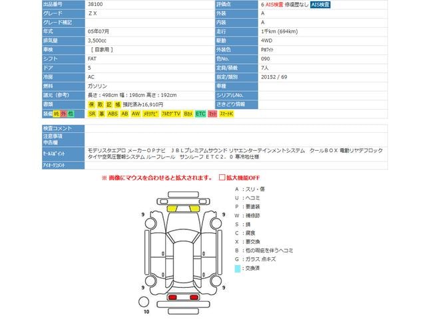Click the 預託済み16,910円 text
This screenshot has width=426, height=319.
[143, 104]
